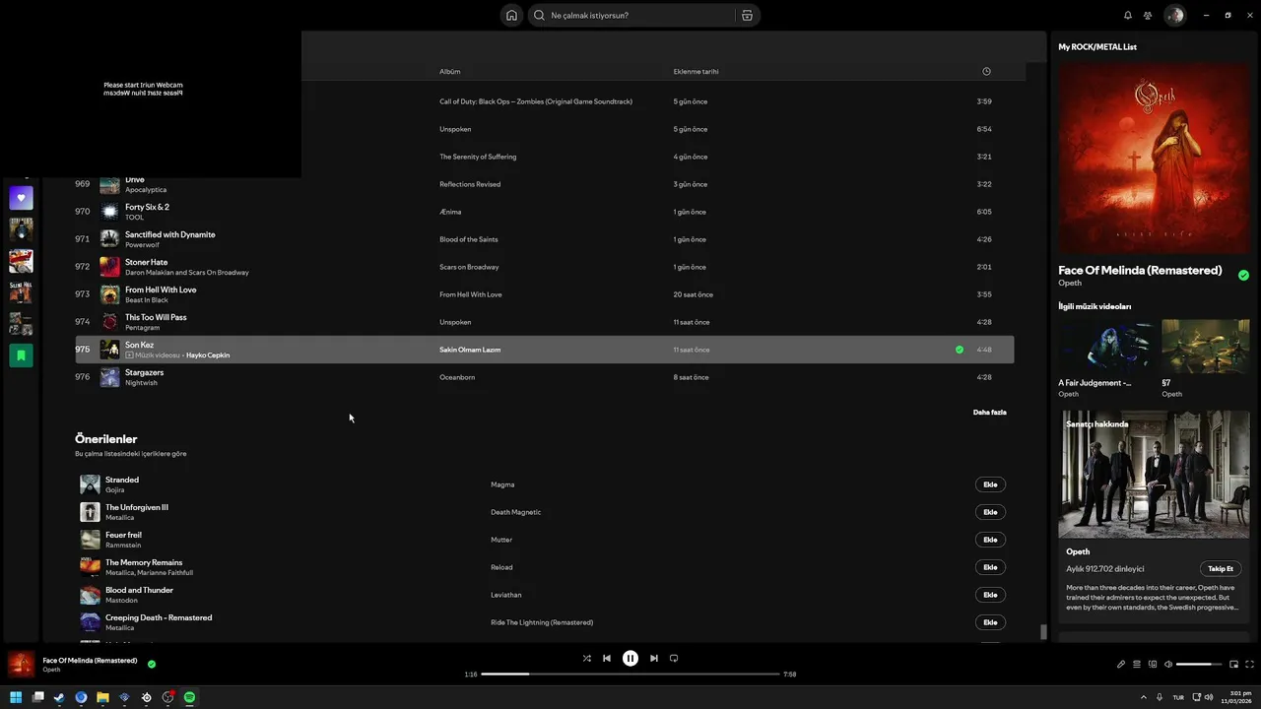Enter fullscreen view icon

(x=1249, y=665)
